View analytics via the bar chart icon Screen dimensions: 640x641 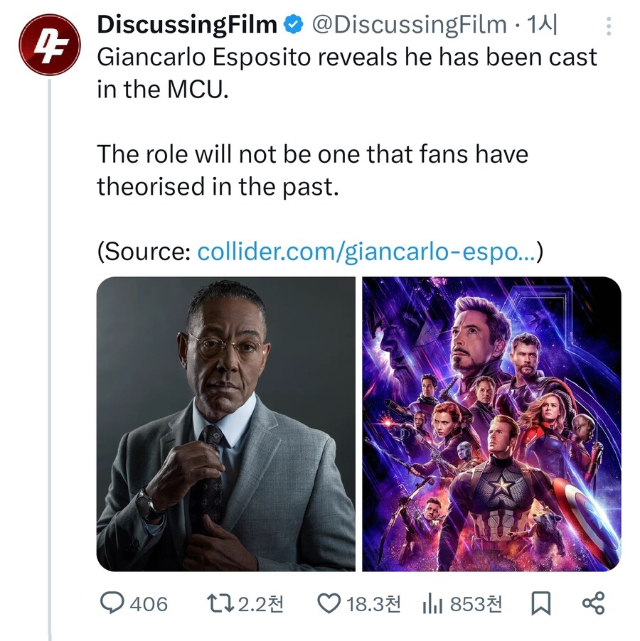(432, 604)
